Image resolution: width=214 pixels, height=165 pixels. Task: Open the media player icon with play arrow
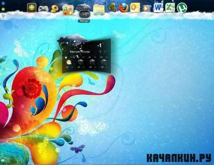pos(146,8)
